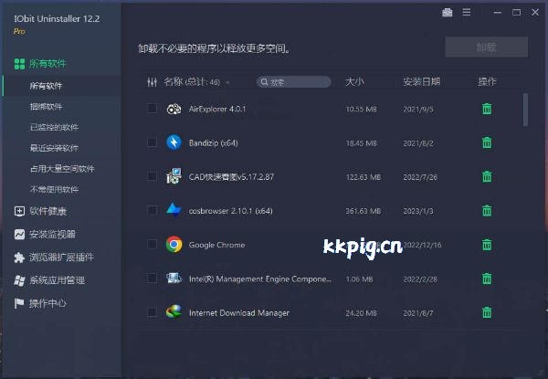Click the 18.45 MB size value
The image size is (548, 379).
[361, 143]
